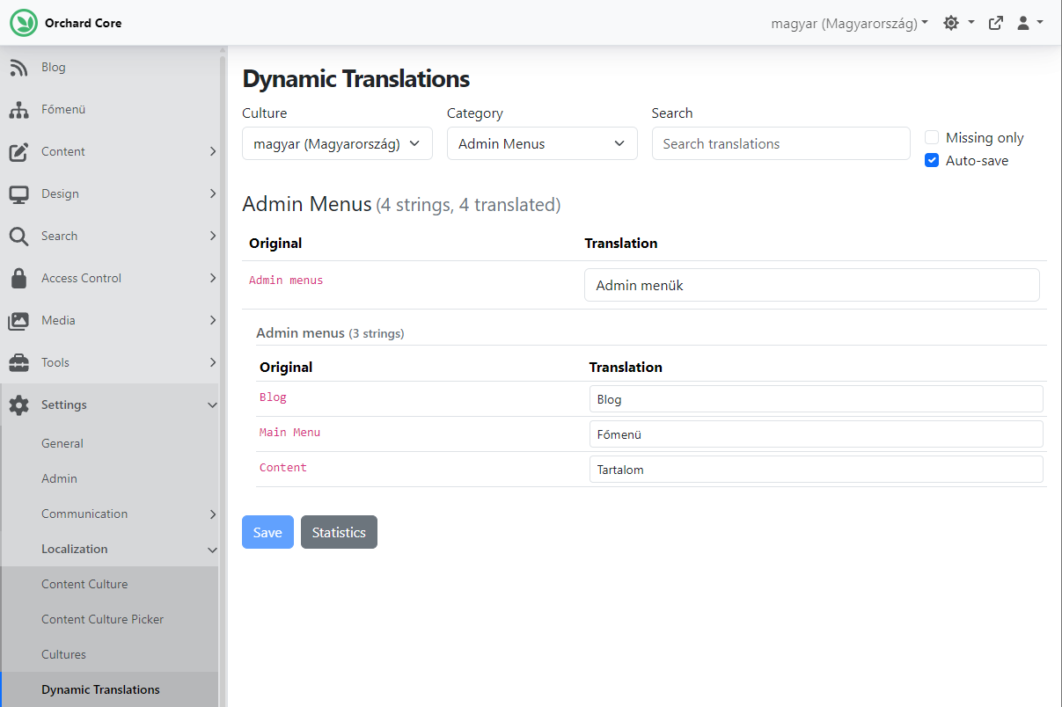The width and height of the screenshot is (1062, 707).
Task: Open Content Culture settings
Action: [109, 584]
